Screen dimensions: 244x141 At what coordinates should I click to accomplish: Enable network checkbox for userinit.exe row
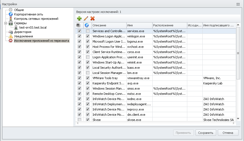click(x=88, y=57)
